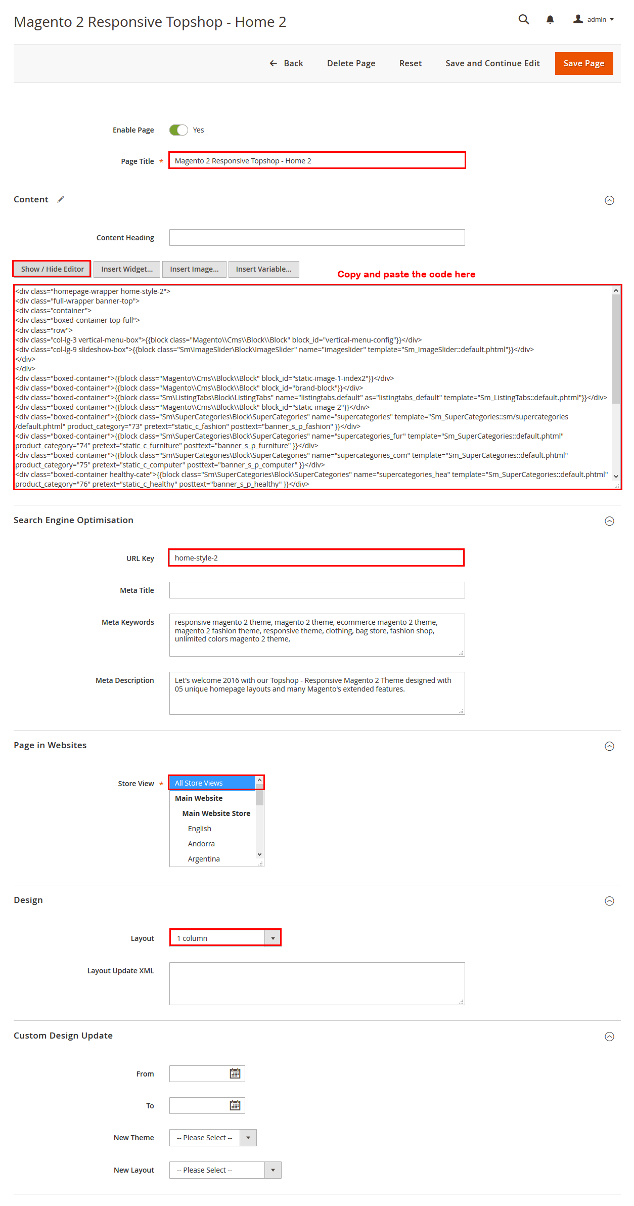
Task: Toggle the Enable Page switch
Action: (x=178, y=130)
